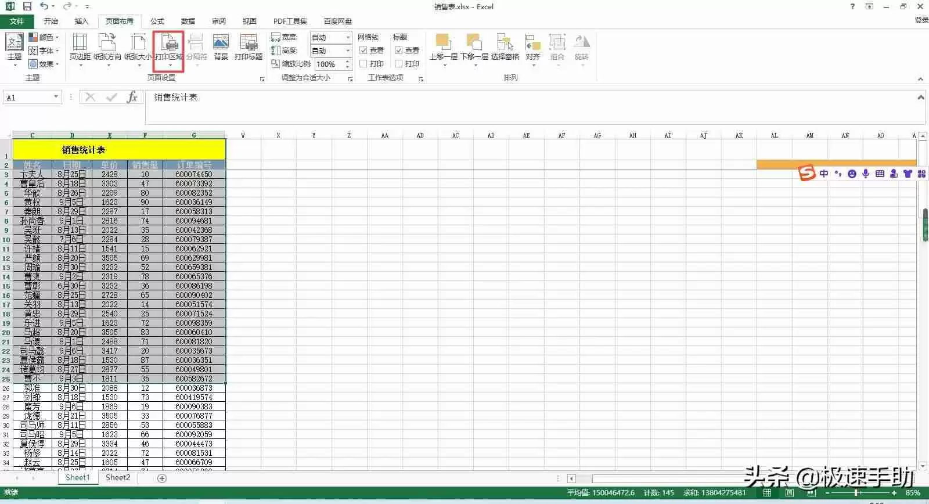Open the Height (高度) dropdown

[x=348, y=51]
